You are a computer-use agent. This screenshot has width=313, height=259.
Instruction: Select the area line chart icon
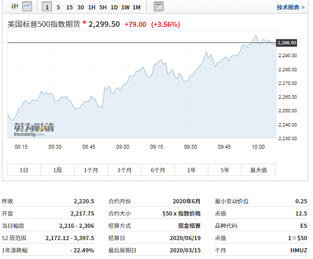pyautogui.click(x=27, y=7)
